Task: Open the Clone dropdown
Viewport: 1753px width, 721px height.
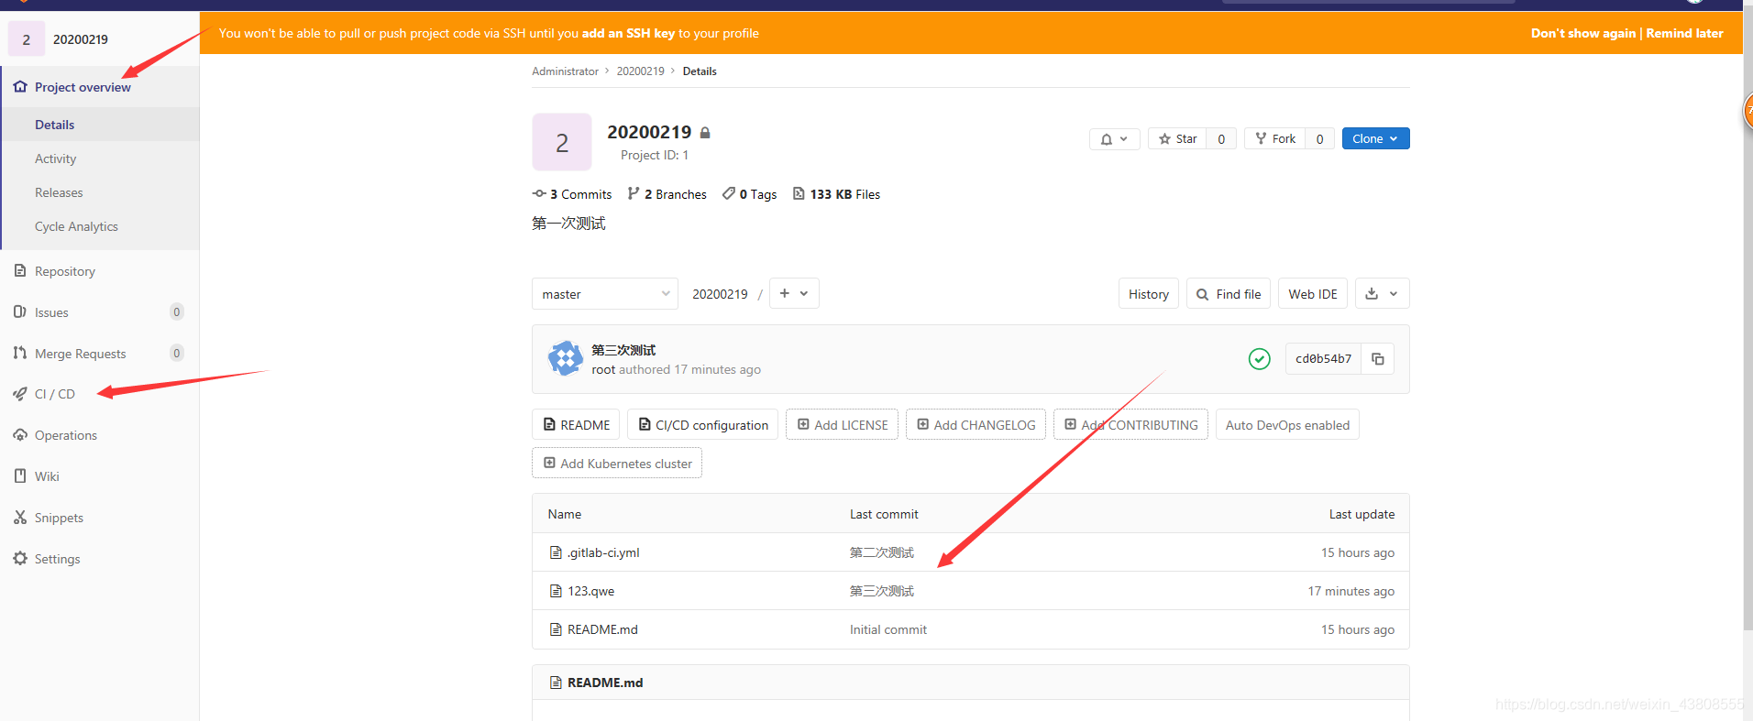Action: click(x=1375, y=138)
